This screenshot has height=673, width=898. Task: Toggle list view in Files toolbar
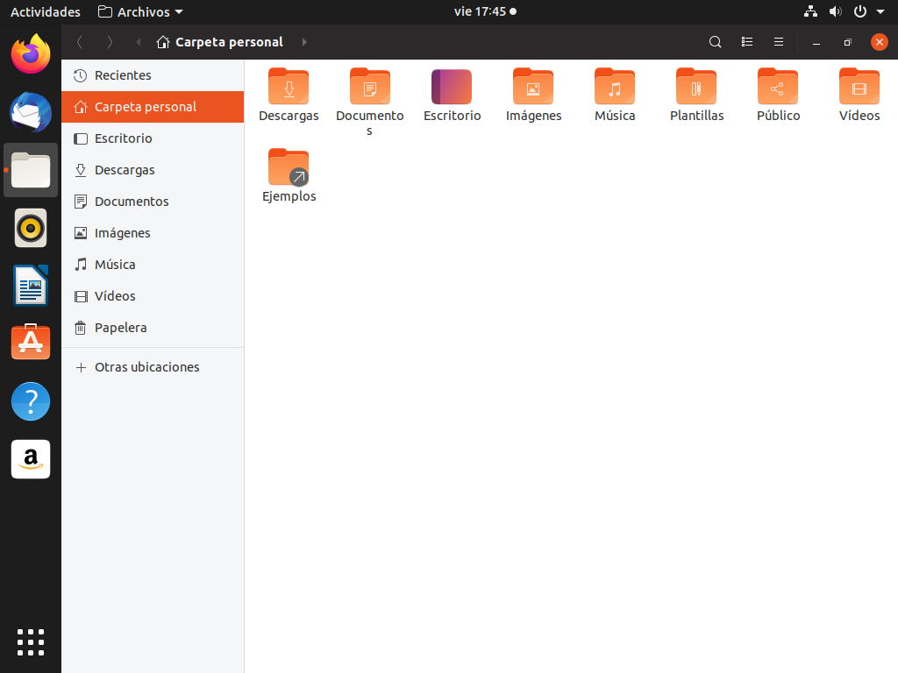(747, 42)
